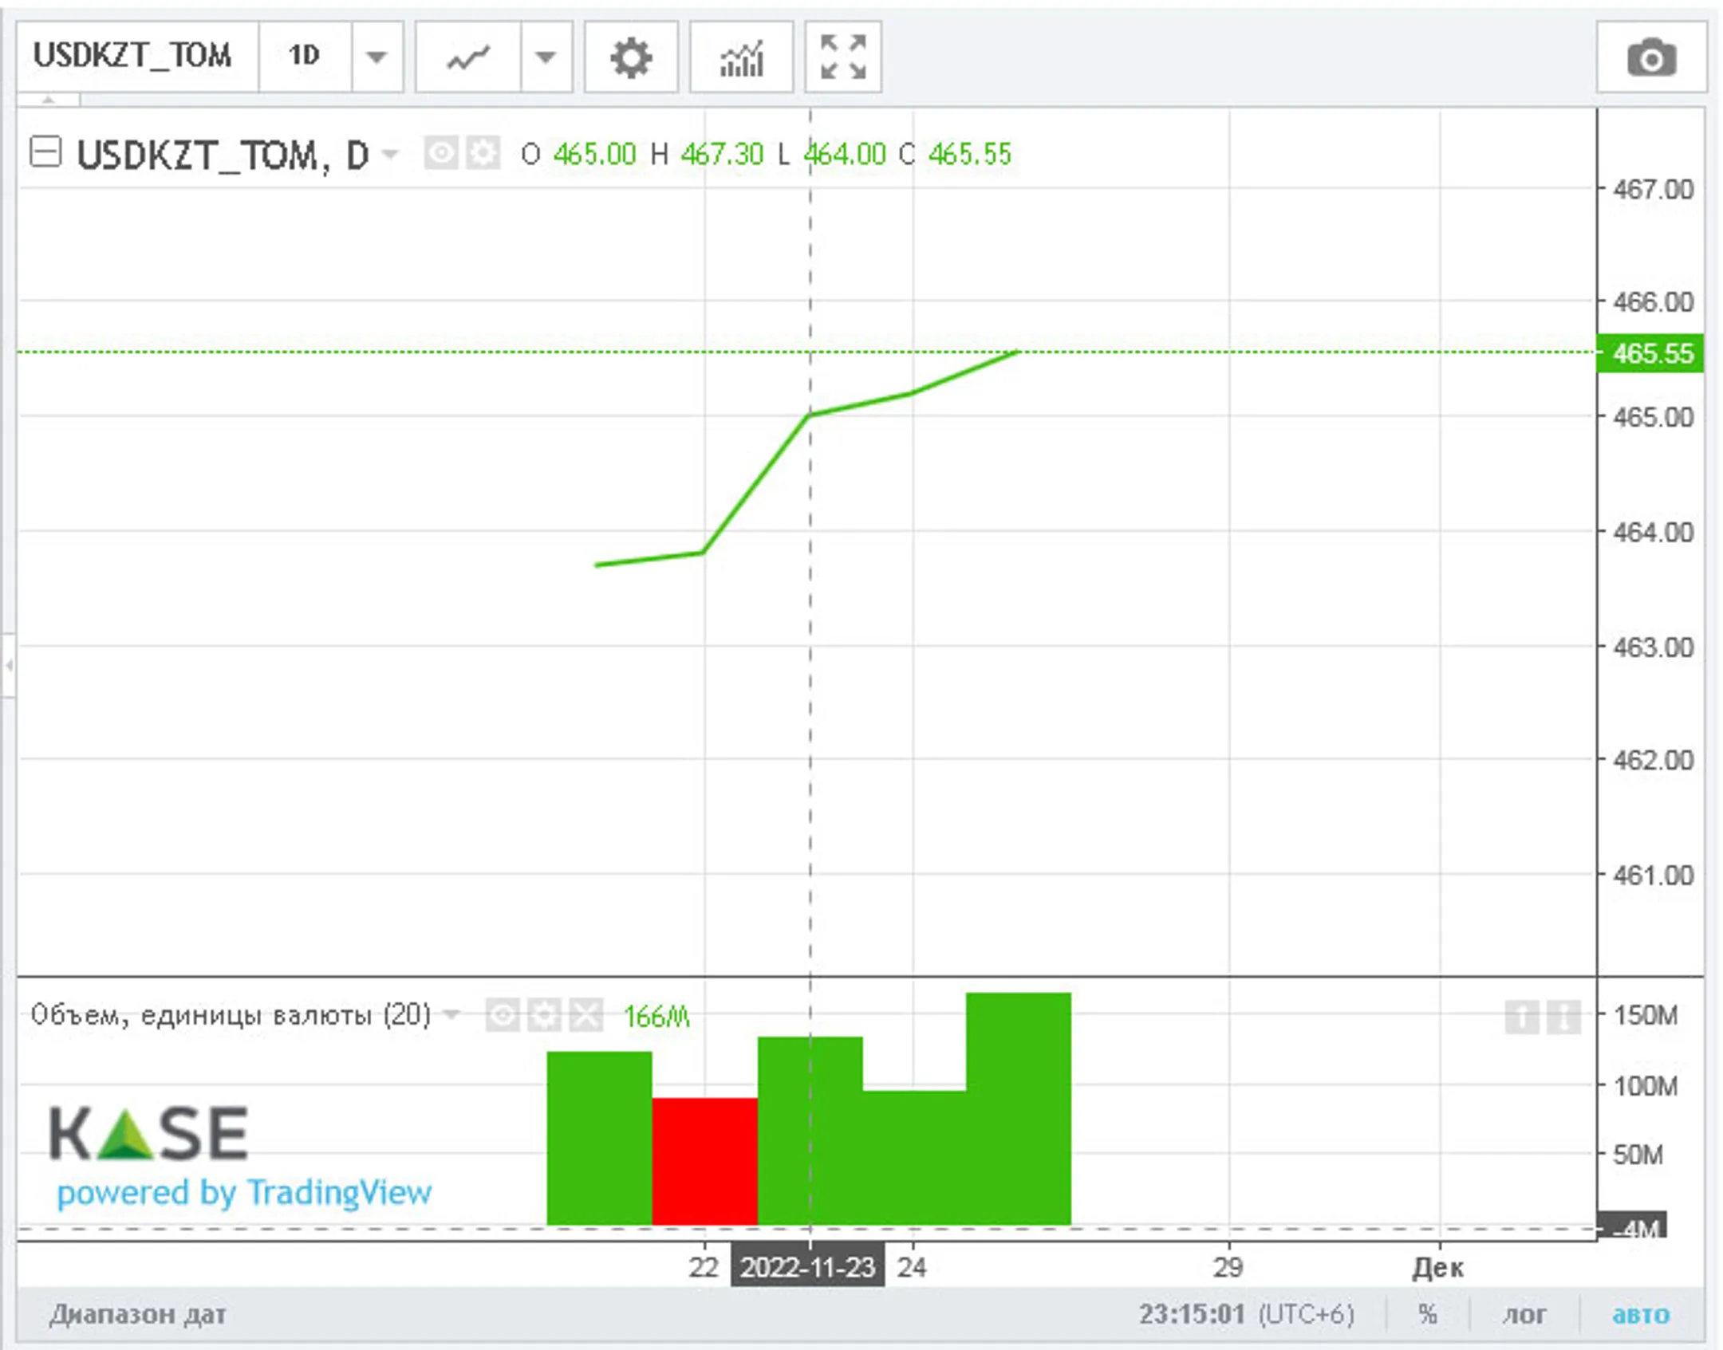1723x1350 pixels.
Task: Collapse the USDKZT_TOM legend minus box
Action: (45, 152)
